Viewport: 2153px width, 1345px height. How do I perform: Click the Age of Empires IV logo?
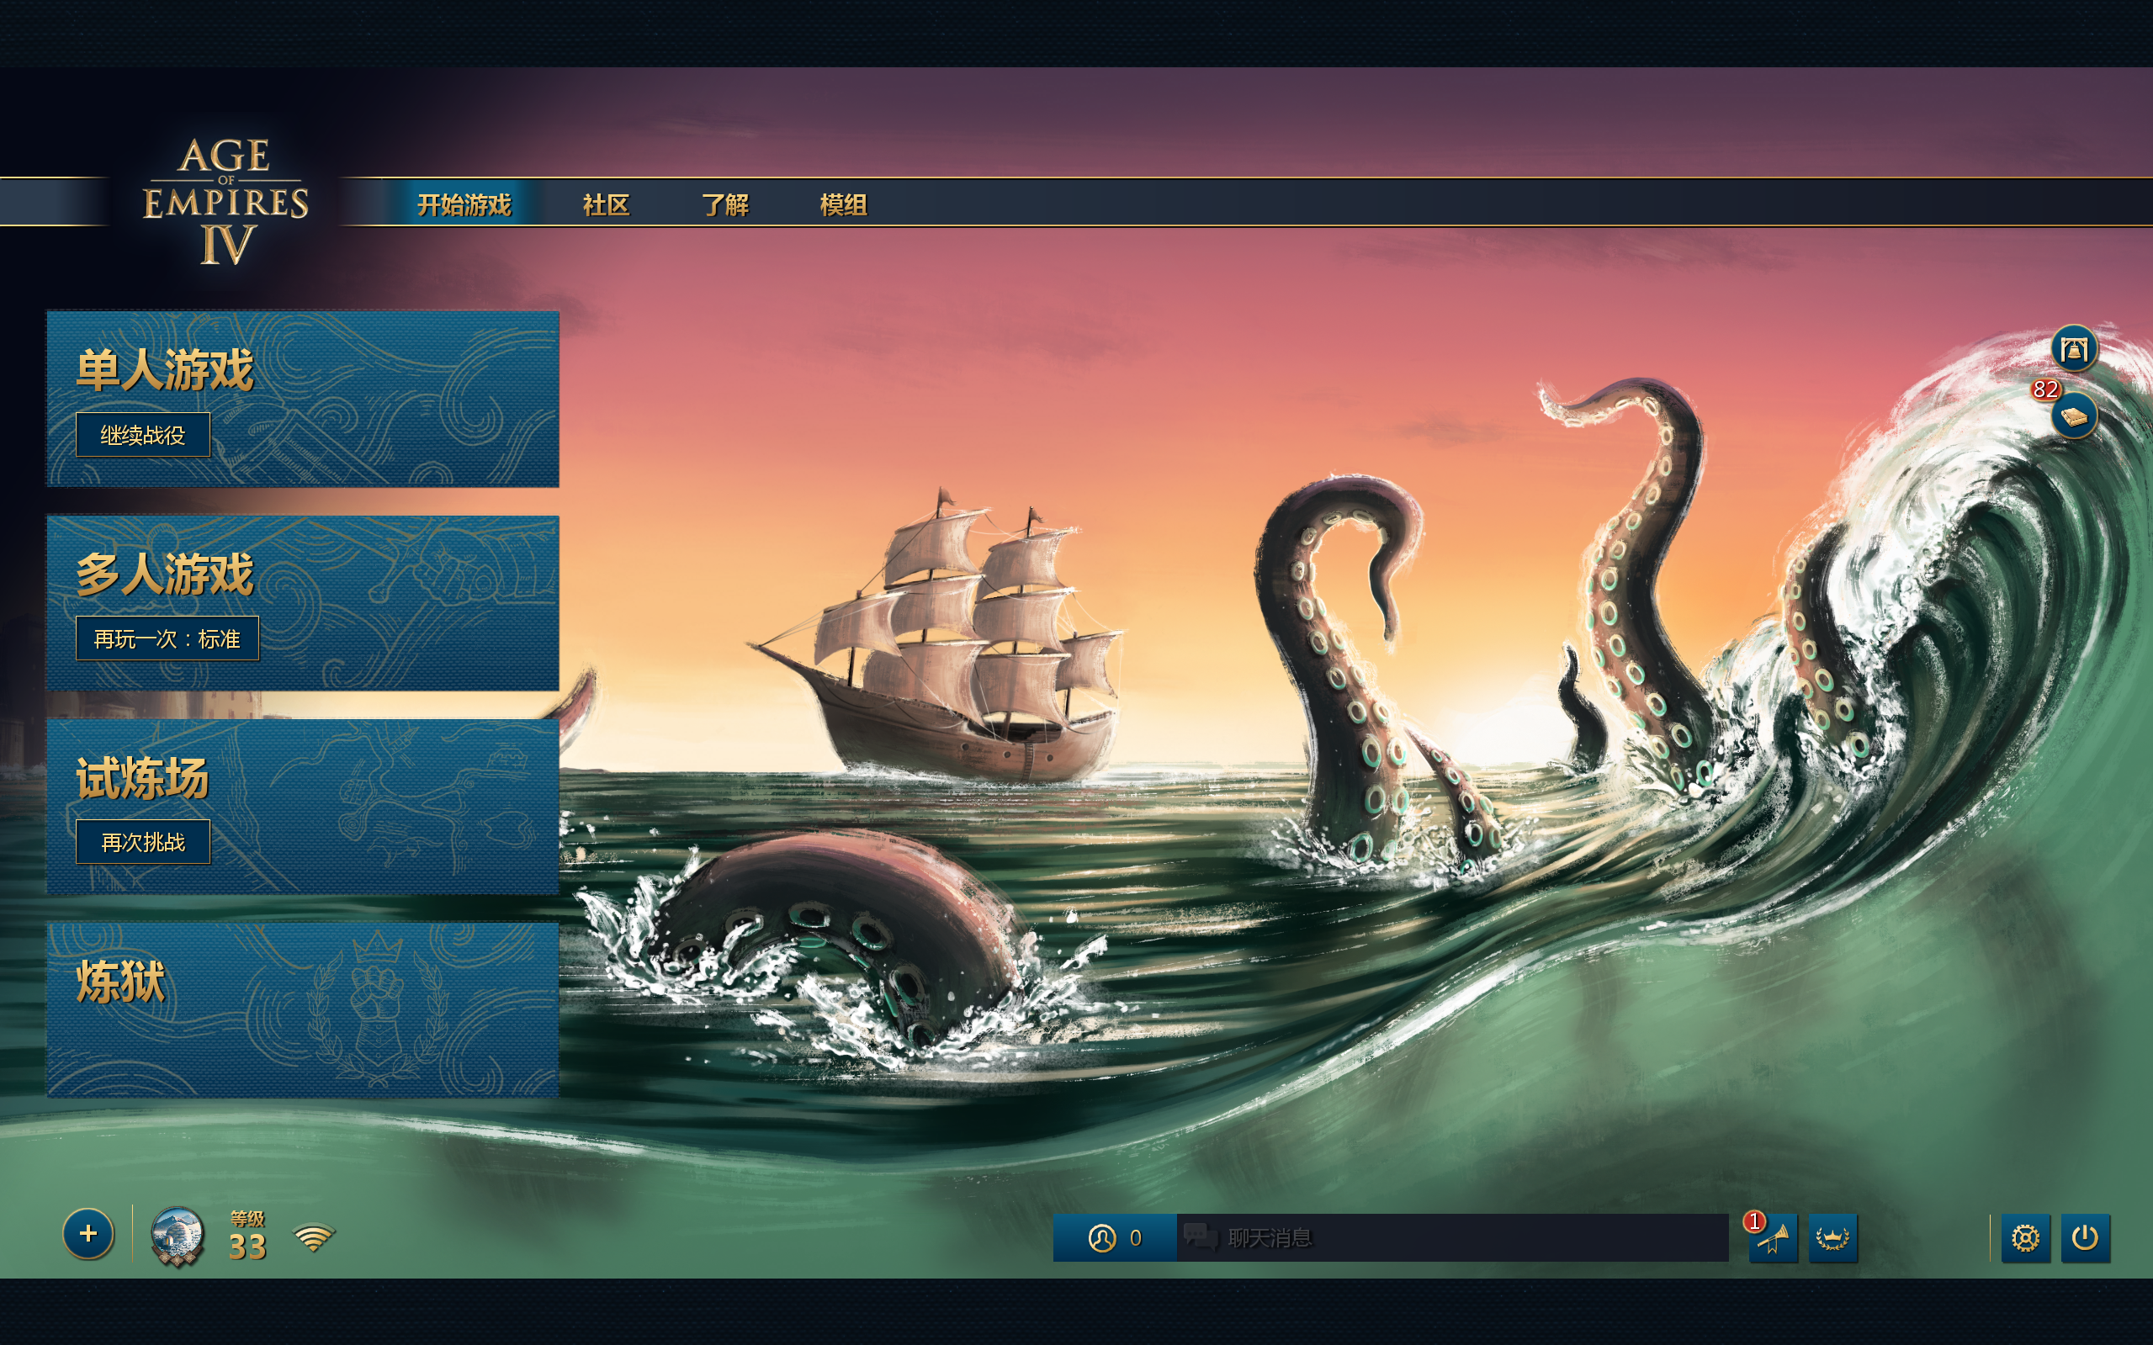coord(225,201)
